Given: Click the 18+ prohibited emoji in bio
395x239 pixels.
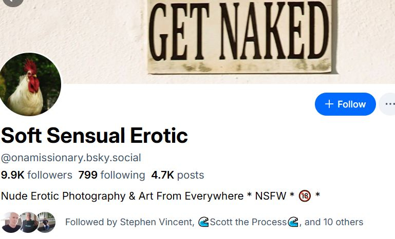Looking at the screenshot, I should coord(305,196).
